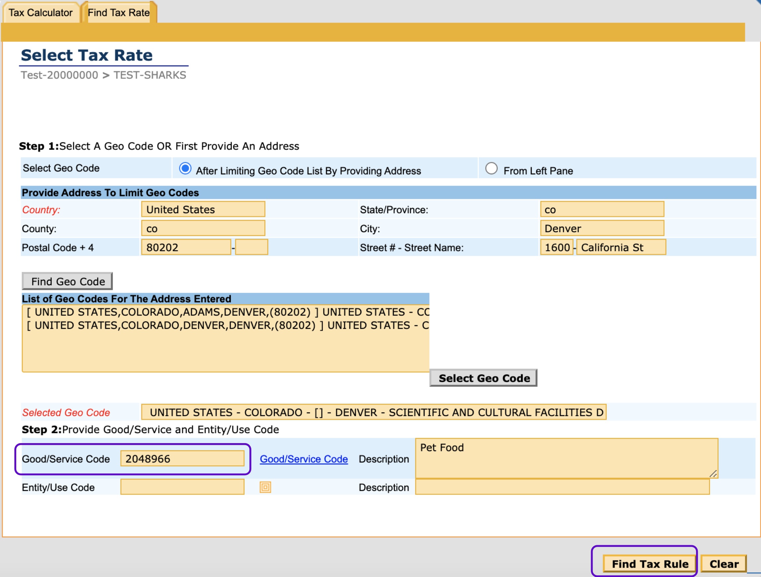
Task: Open the Good/Service Code link
Action: click(303, 459)
